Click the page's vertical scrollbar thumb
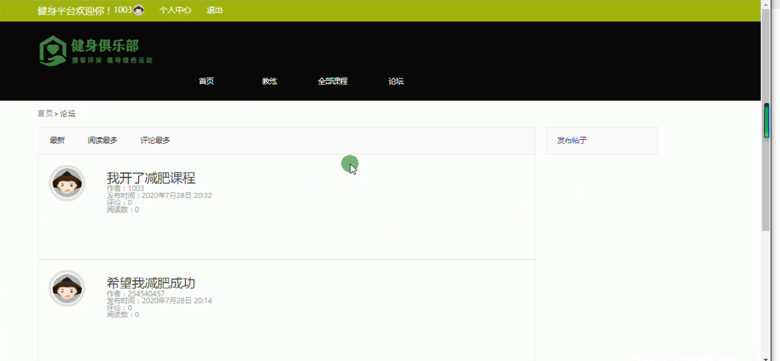The image size is (780, 361). click(766, 120)
